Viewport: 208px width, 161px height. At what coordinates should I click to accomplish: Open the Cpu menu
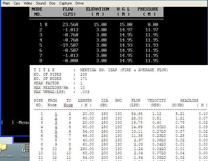[17, 3]
